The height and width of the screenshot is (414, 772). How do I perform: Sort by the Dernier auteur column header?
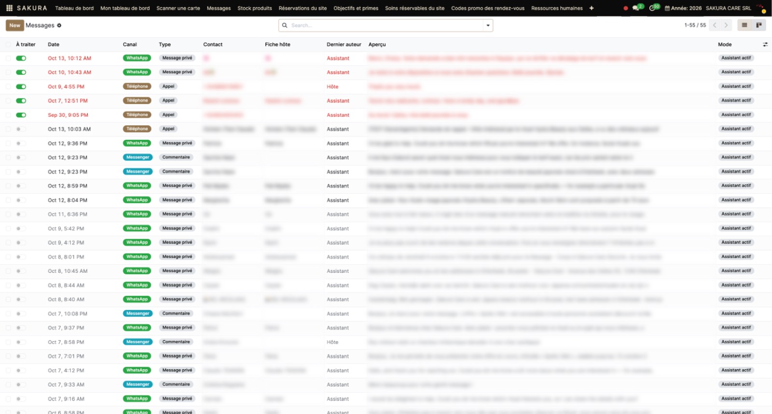[344, 44]
